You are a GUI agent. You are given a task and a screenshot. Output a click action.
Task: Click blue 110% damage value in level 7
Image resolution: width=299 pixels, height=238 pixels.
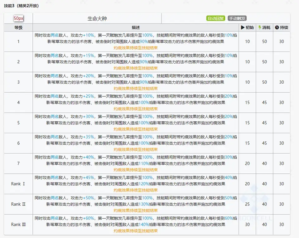click(x=144, y=164)
